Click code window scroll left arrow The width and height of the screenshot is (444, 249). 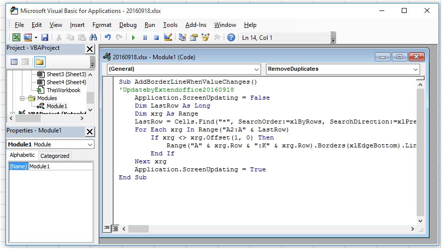click(124, 229)
